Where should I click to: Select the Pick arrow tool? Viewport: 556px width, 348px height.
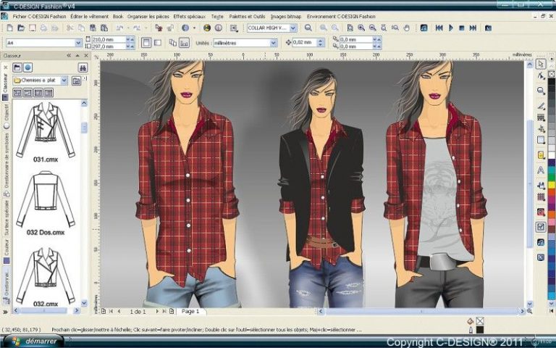(541, 63)
